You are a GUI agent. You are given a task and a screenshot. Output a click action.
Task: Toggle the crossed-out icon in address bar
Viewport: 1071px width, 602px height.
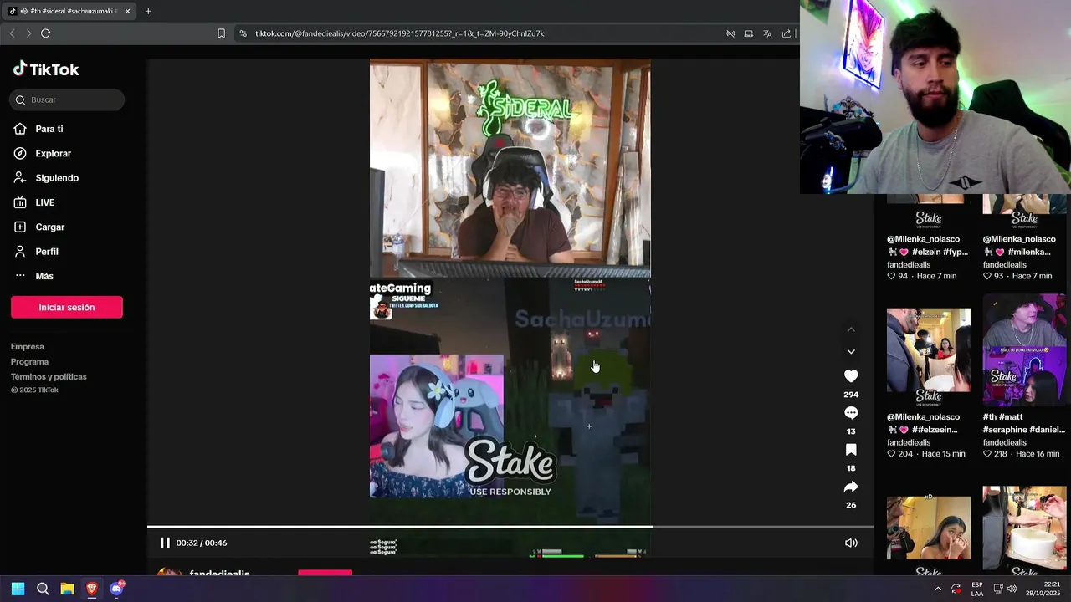[x=730, y=33]
